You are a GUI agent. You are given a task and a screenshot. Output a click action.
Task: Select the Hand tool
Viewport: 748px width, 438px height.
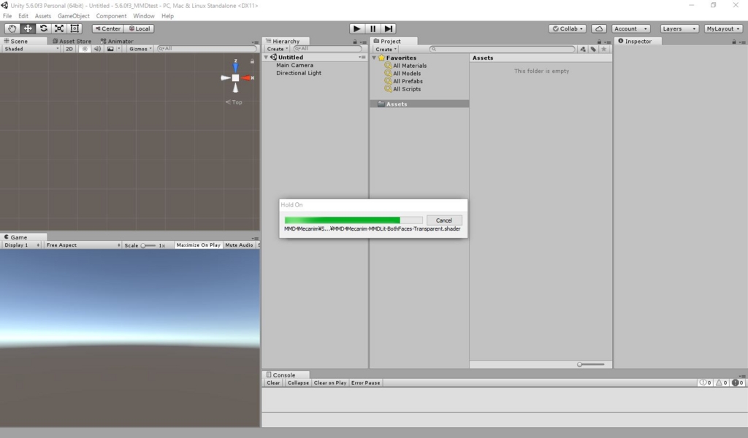(x=12, y=28)
